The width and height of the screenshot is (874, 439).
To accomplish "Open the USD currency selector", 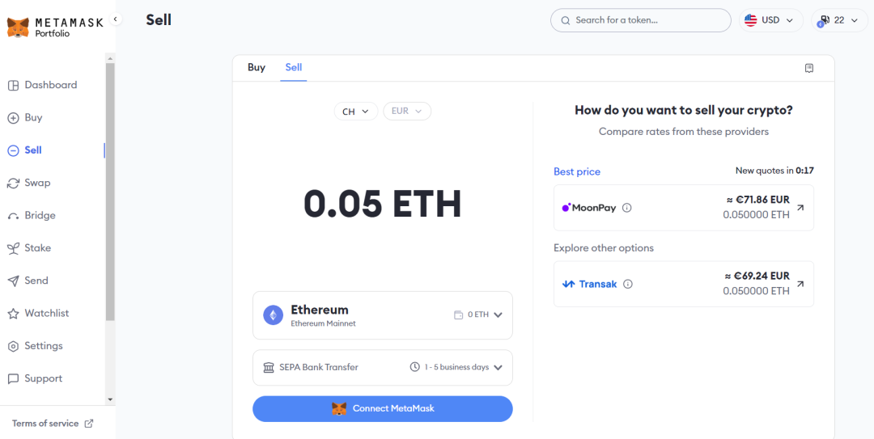I will pyautogui.click(x=770, y=20).
